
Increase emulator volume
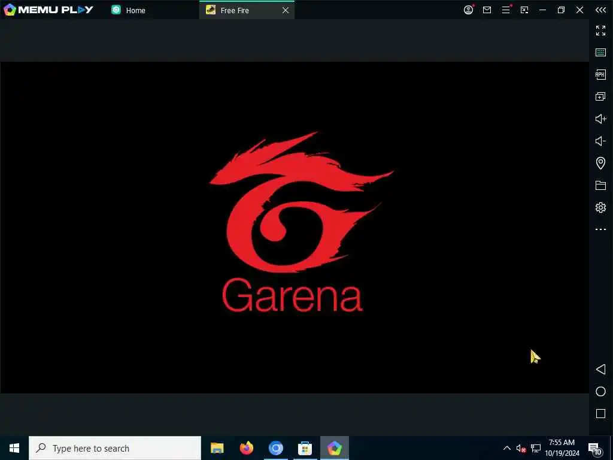click(600, 119)
